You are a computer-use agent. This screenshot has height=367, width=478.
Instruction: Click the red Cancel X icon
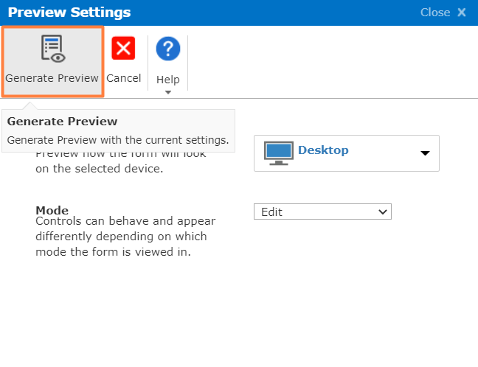123,48
